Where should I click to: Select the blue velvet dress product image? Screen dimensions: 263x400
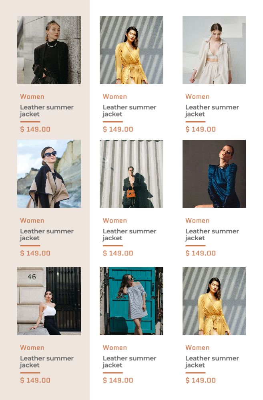214,174
